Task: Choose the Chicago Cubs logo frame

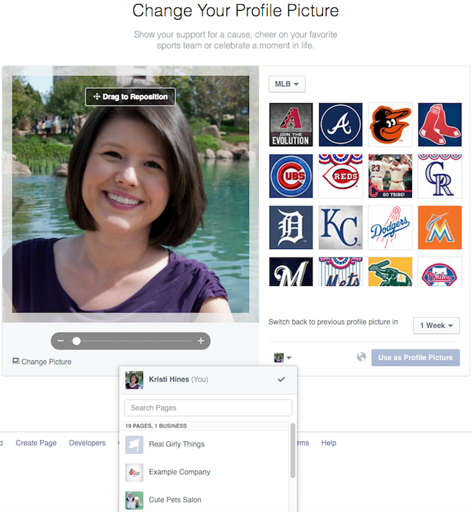Action: pyautogui.click(x=291, y=176)
